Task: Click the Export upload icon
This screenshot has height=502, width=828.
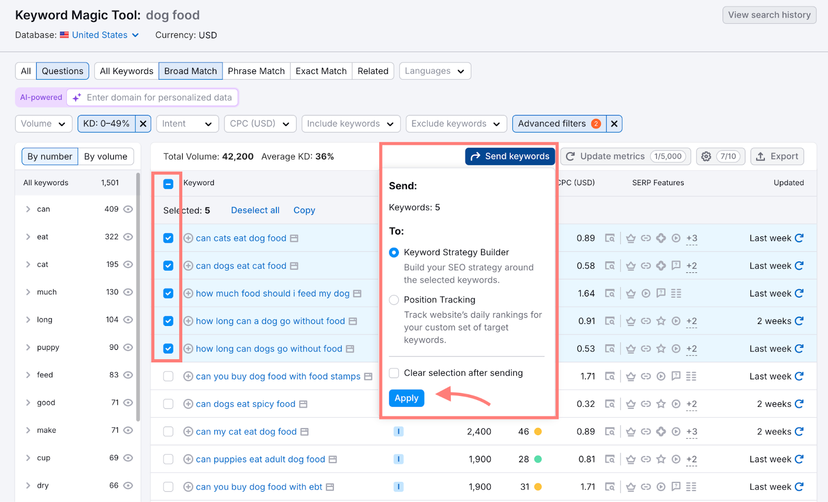Action: click(762, 156)
